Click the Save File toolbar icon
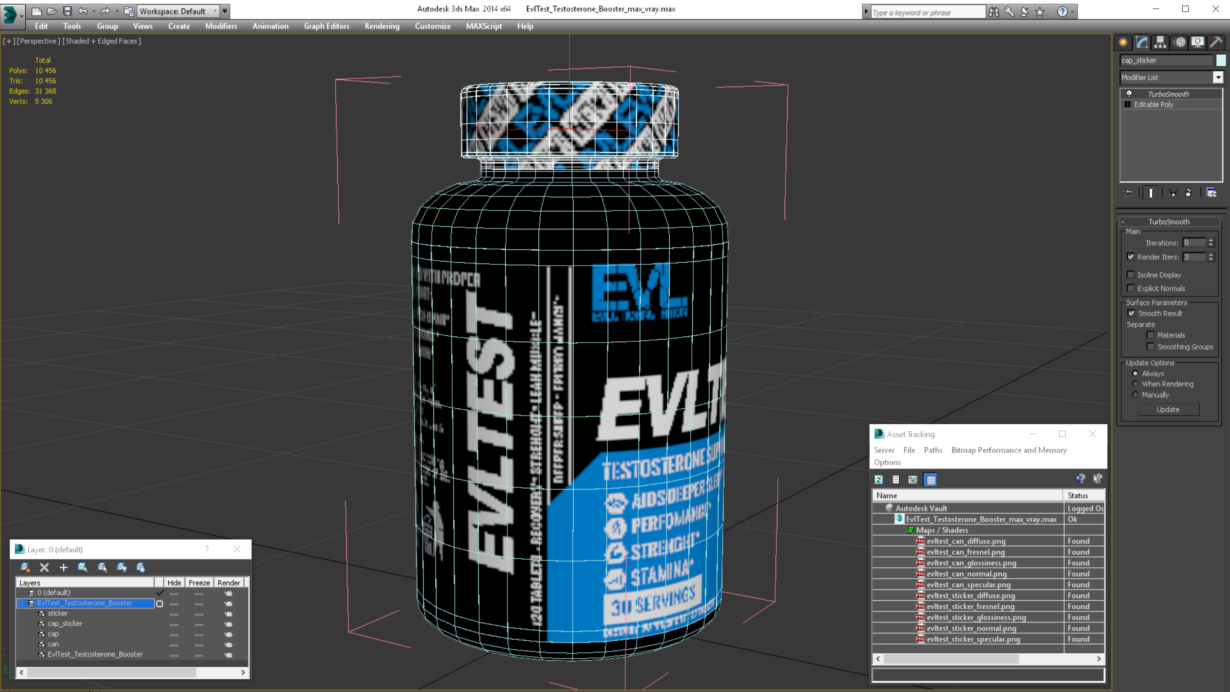1230x692 pixels. tap(67, 11)
